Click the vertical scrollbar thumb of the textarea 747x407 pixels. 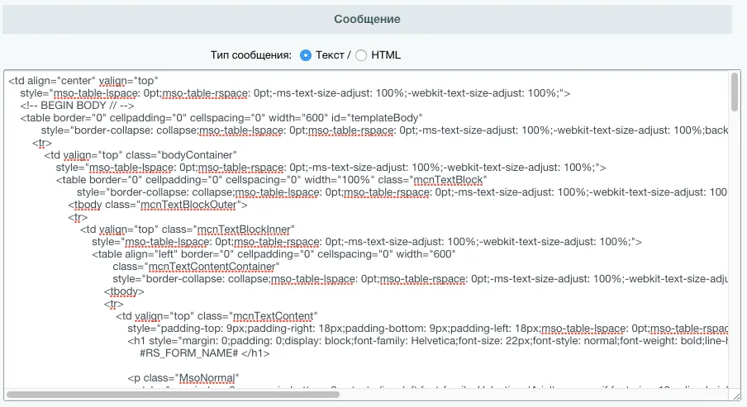(735, 92)
